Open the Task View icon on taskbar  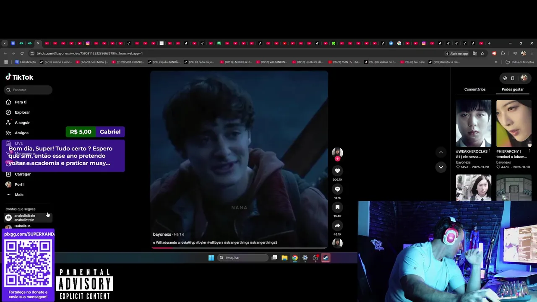coord(274,258)
